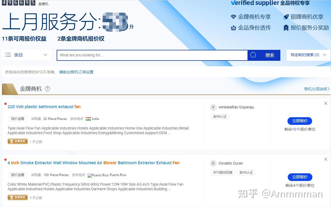Open 请前往商机订阅设置 link
Screen dimensions: 331x207
point(76,72)
